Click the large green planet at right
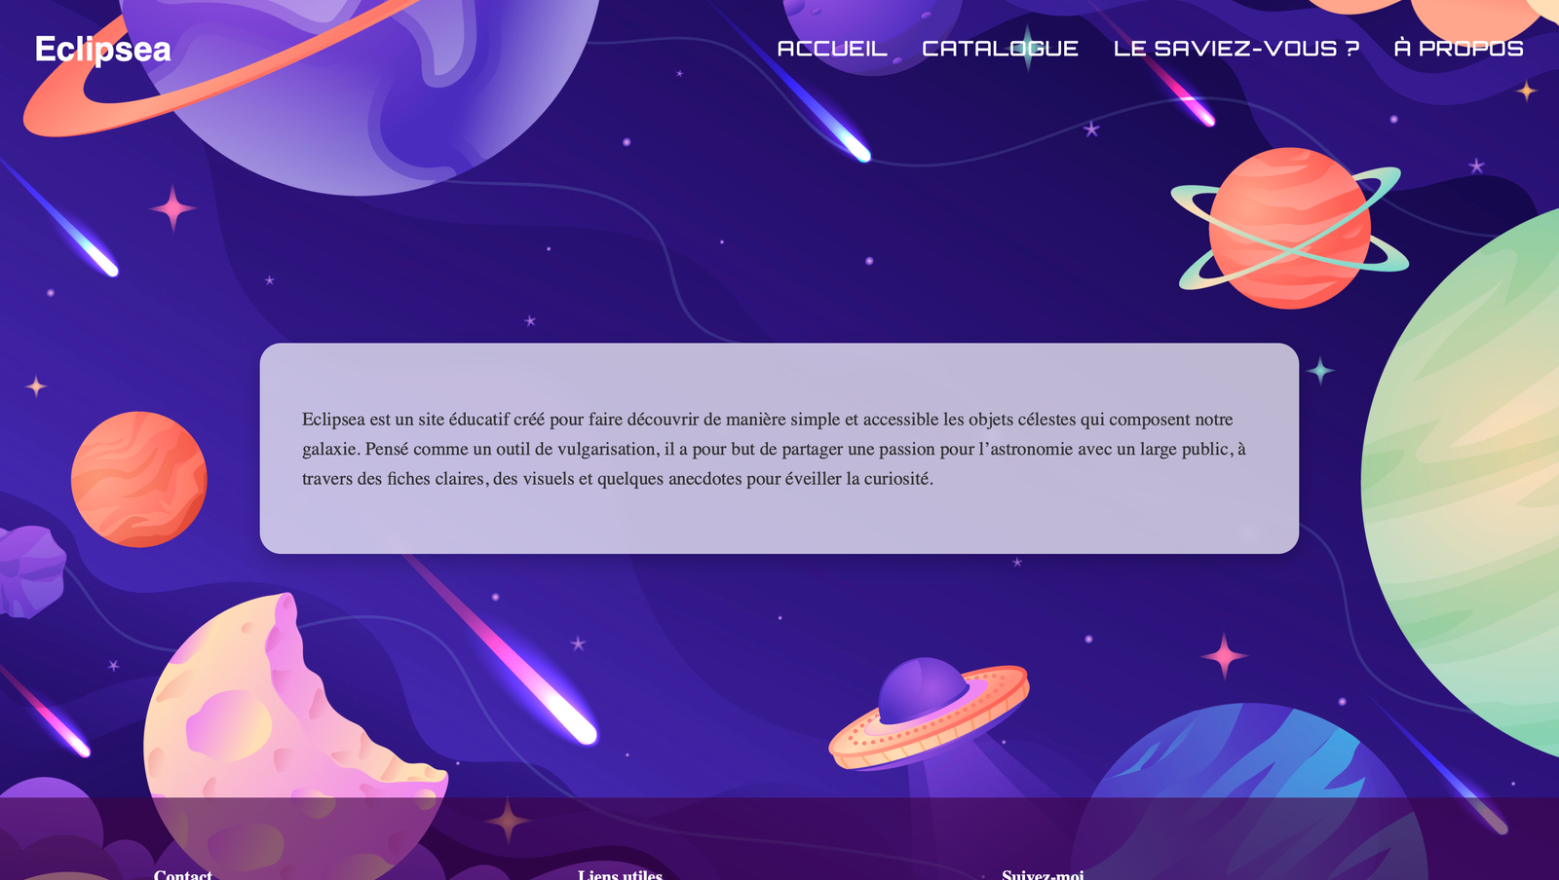 tap(1462, 482)
